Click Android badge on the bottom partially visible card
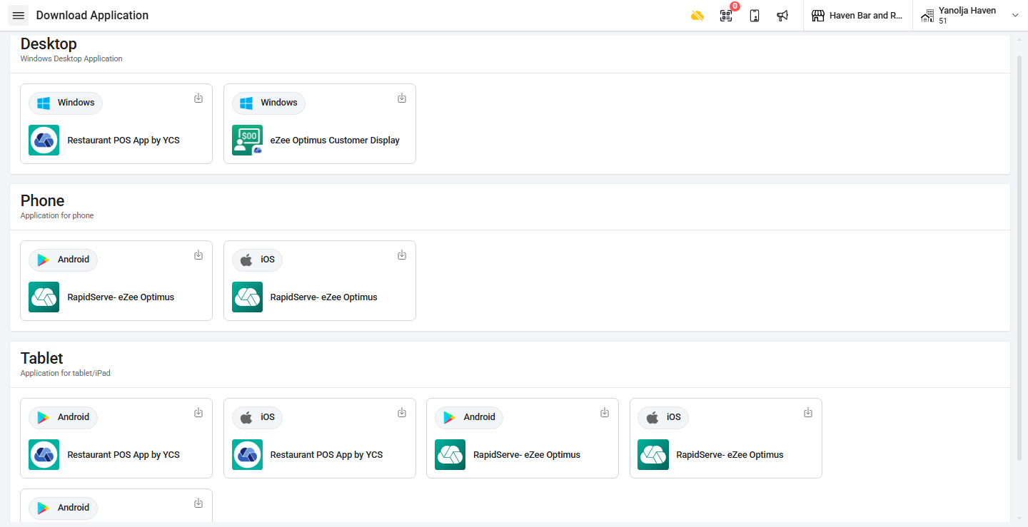1028x527 pixels. (63, 508)
